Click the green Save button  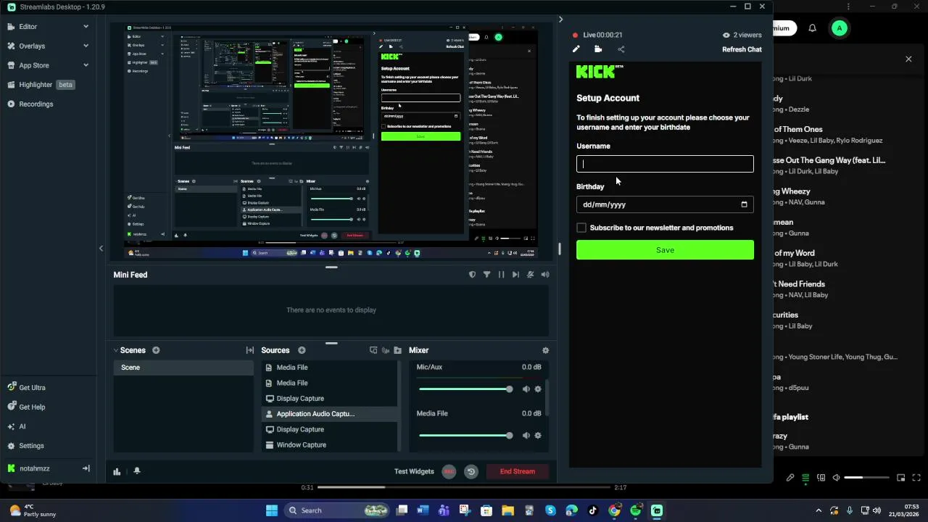[x=665, y=250]
